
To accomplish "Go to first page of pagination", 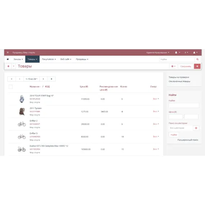I will [12, 79].
